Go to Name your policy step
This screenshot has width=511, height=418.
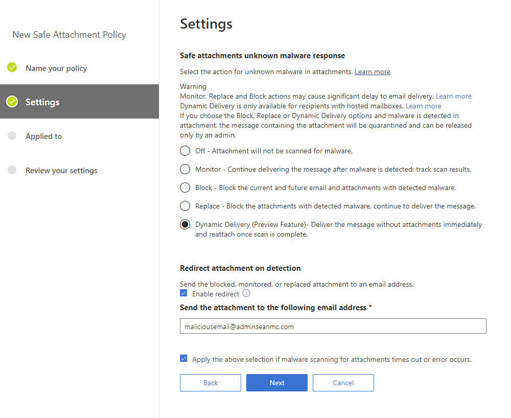pyautogui.click(x=56, y=68)
